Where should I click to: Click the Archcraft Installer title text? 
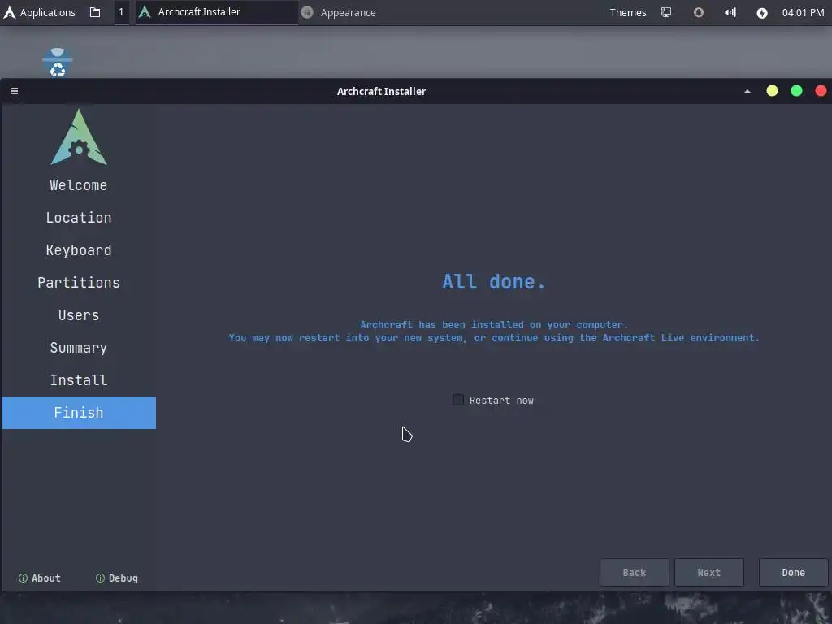pyautogui.click(x=381, y=91)
